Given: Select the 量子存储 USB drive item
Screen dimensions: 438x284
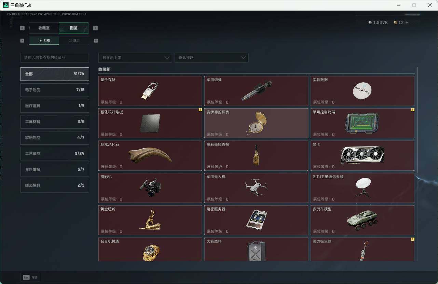Looking at the screenshot, I should click(x=150, y=91).
